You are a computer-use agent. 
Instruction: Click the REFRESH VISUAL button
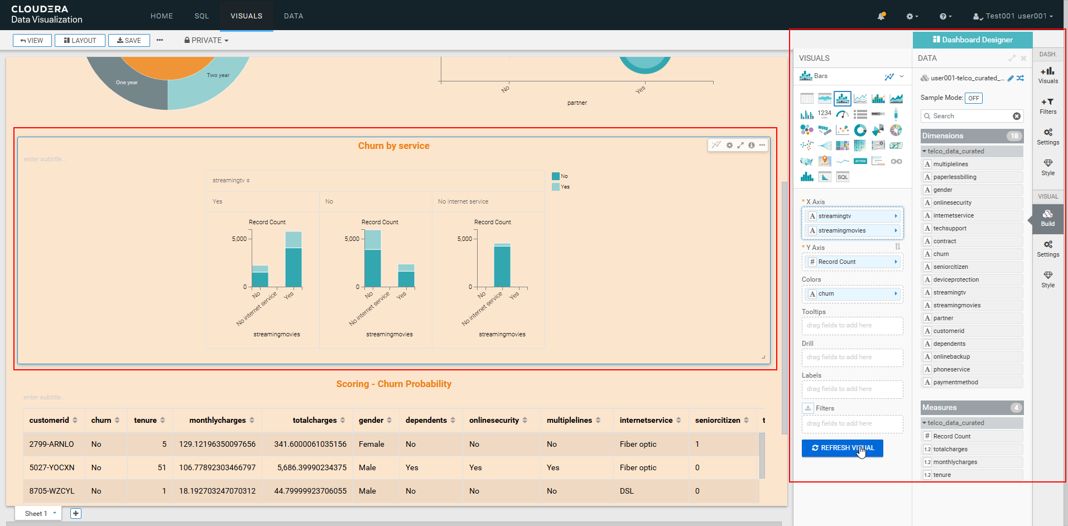843,448
